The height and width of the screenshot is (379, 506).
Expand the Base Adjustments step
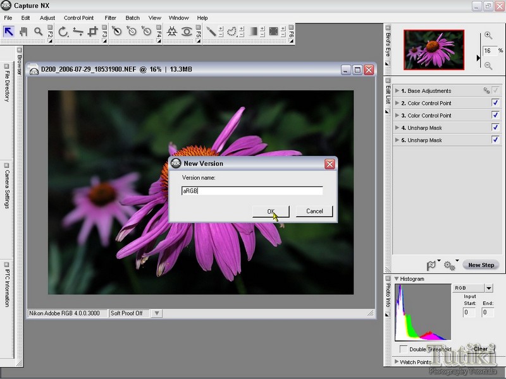(x=397, y=90)
